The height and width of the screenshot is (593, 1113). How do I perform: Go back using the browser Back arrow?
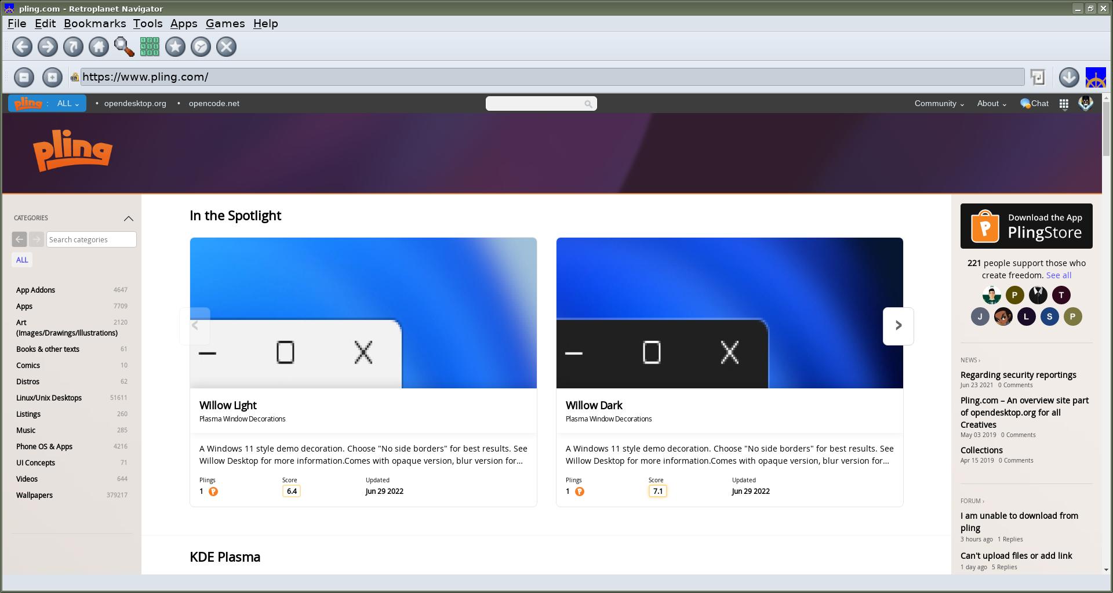pyautogui.click(x=23, y=47)
